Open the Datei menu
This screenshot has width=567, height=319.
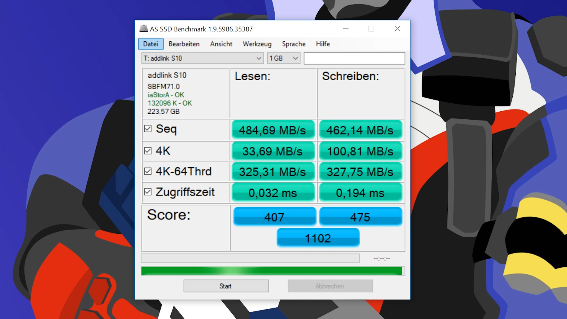(151, 44)
